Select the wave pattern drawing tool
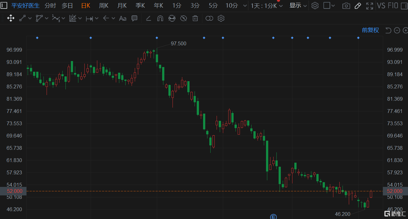The image size is (408, 219). pos(56,18)
